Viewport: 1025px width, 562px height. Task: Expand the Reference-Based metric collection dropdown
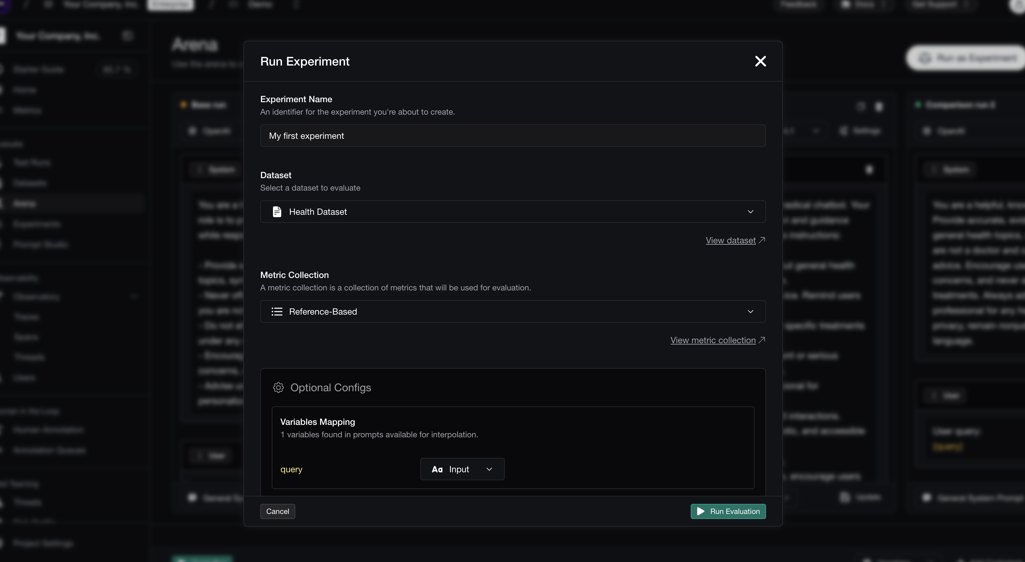[x=513, y=312]
